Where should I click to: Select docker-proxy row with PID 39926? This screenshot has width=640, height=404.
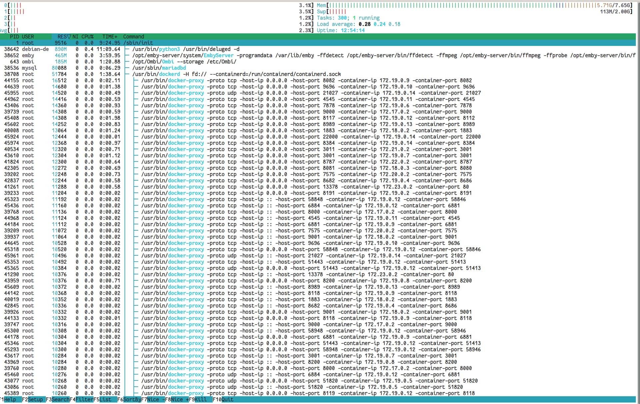(318, 312)
